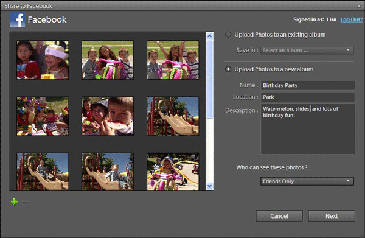
Task: Click the thumbnail list scroll down arrow
Action: tap(209, 186)
